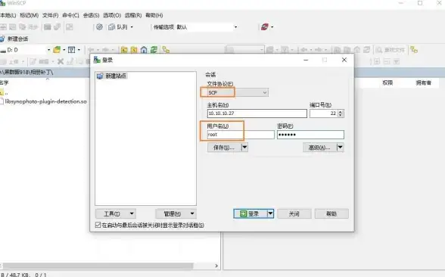Click the Help button in the login dialog

331,213
